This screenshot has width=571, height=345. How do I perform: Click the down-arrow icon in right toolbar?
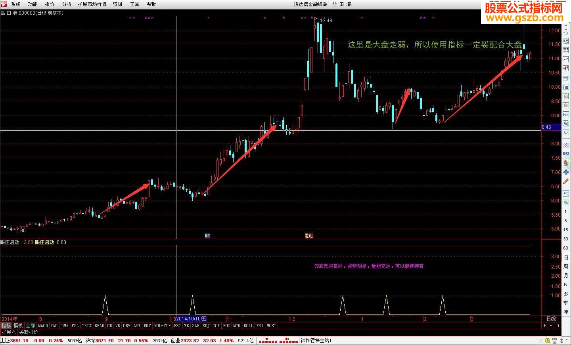pos(566,32)
